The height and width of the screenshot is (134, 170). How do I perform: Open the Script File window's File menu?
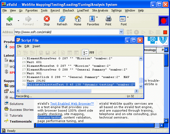click(x=19, y=46)
